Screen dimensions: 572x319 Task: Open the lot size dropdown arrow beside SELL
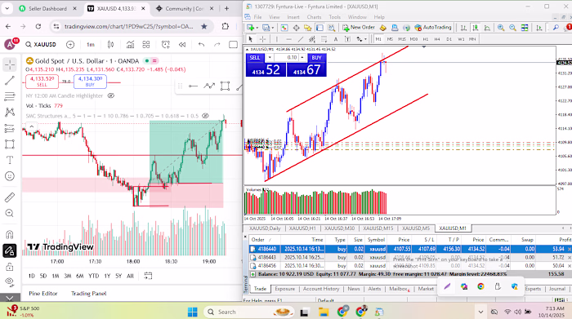click(x=270, y=58)
